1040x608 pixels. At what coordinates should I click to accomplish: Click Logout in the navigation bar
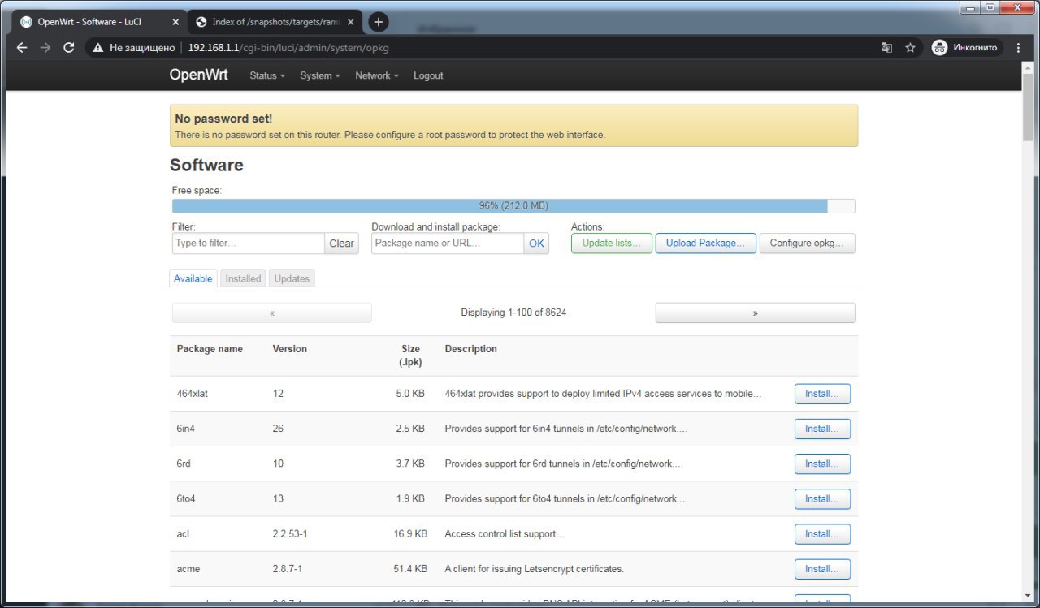tap(428, 75)
